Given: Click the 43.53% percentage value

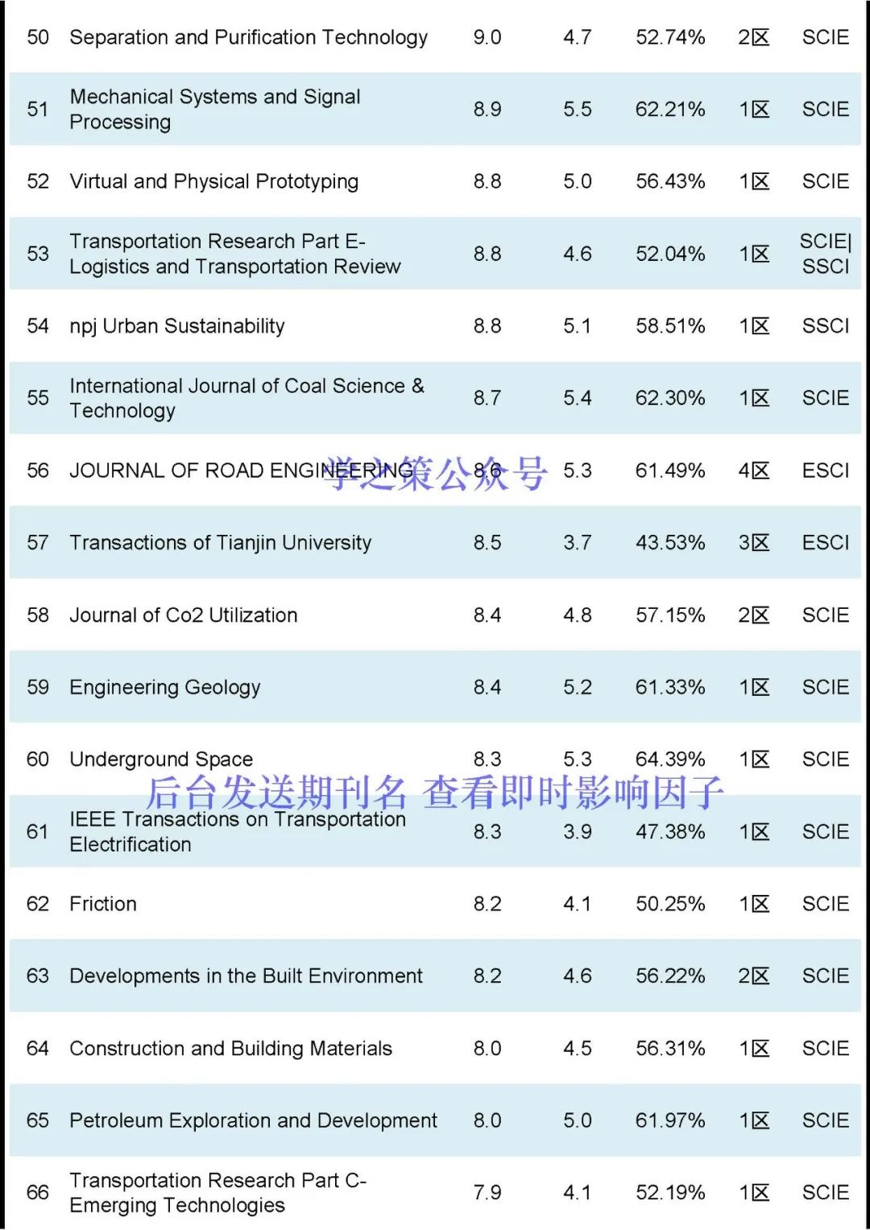Looking at the screenshot, I should (669, 543).
